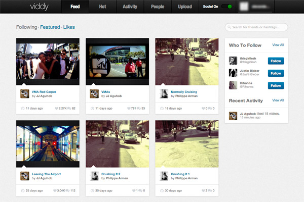Switch to the Activity tab
This screenshot has width=304, height=202.
click(x=130, y=7)
